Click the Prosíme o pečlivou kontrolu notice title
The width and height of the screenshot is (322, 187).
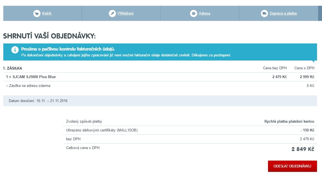[x=68, y=49]
